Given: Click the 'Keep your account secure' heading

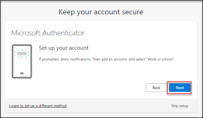Looking at the screenshot, I should pyautogui.click(x=101, y=12).
